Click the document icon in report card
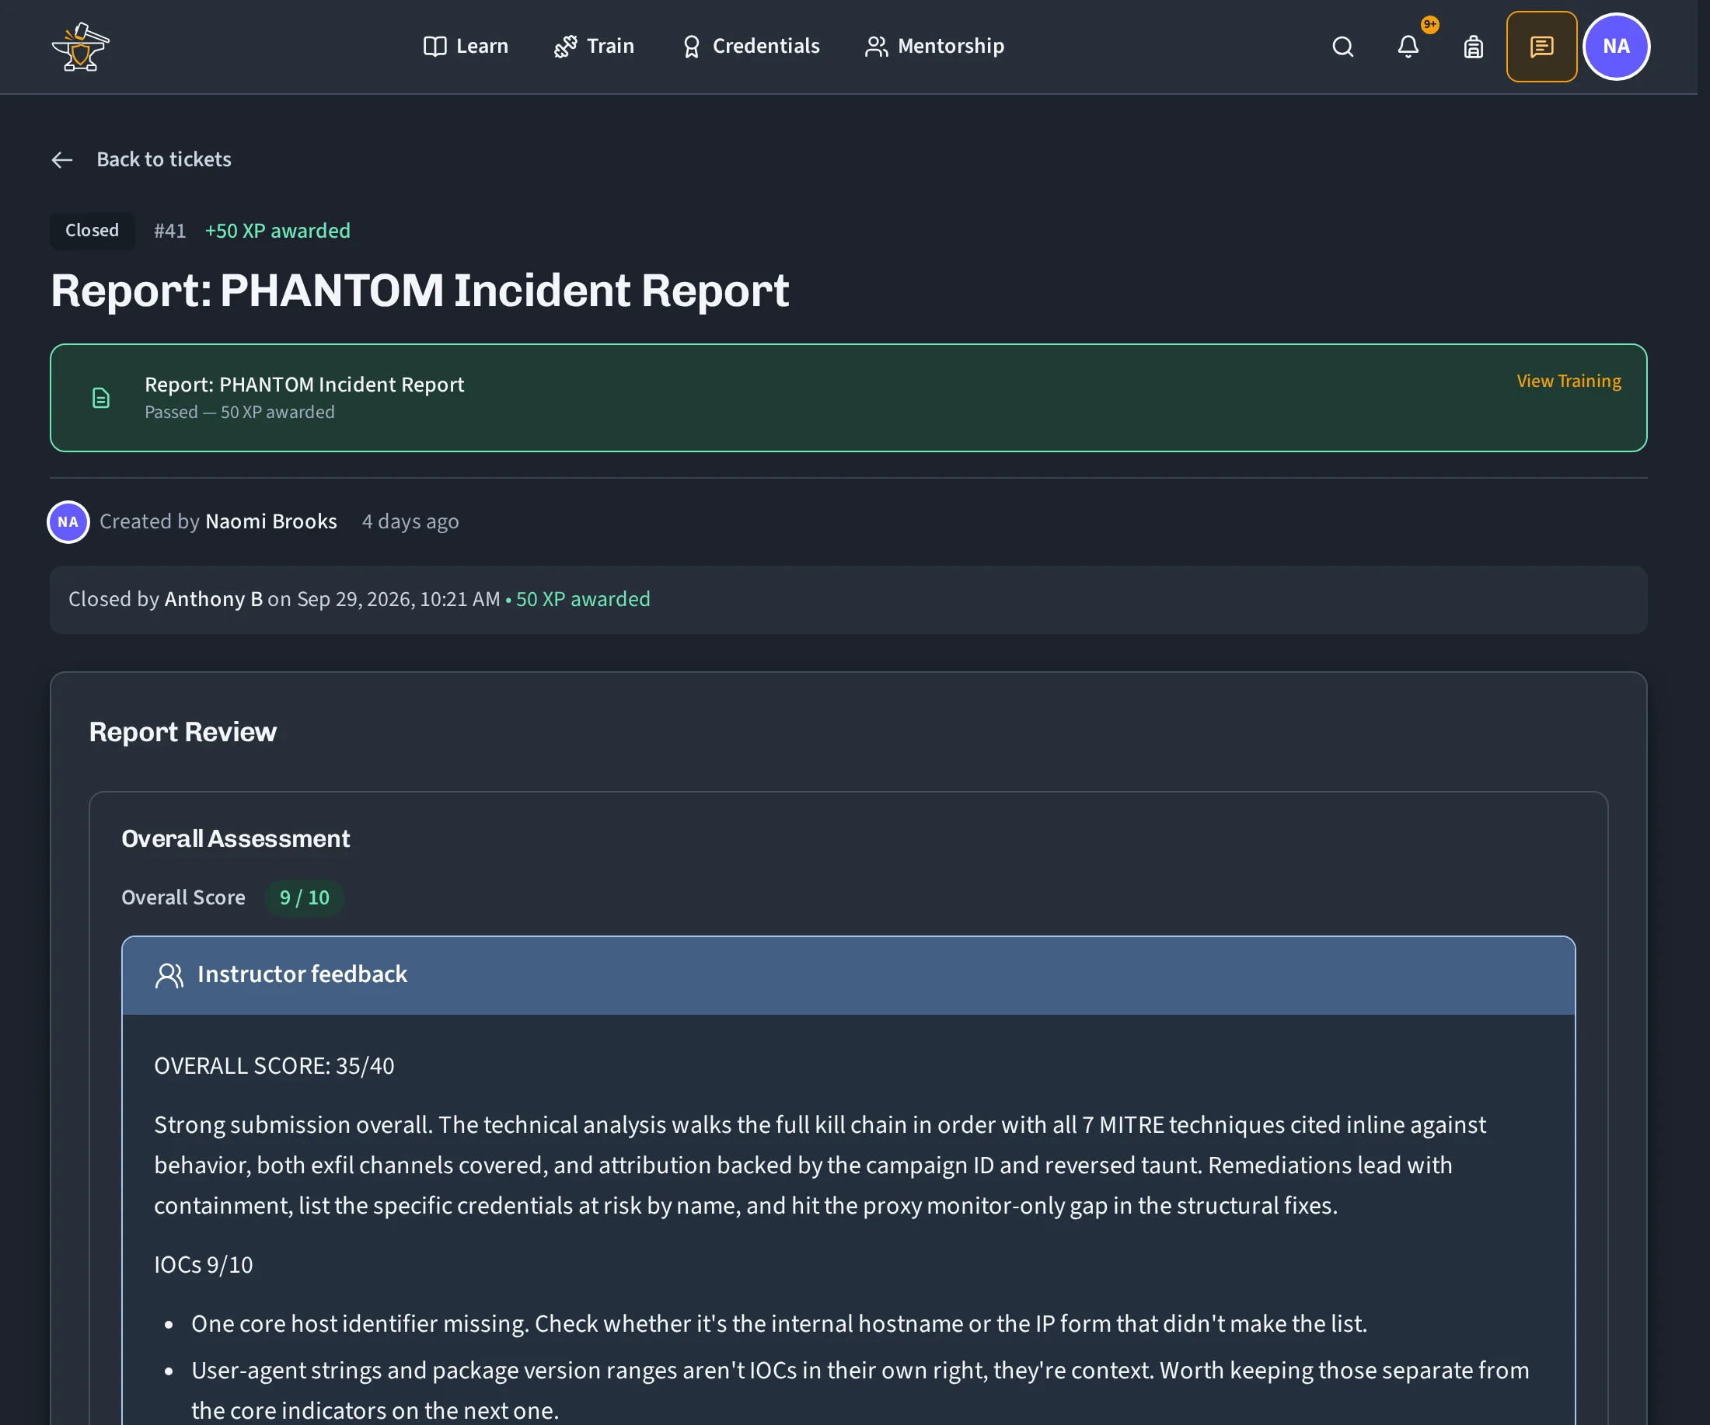Image resolution: width=1710 pixels, height=1425 pixels. (101, 398)
